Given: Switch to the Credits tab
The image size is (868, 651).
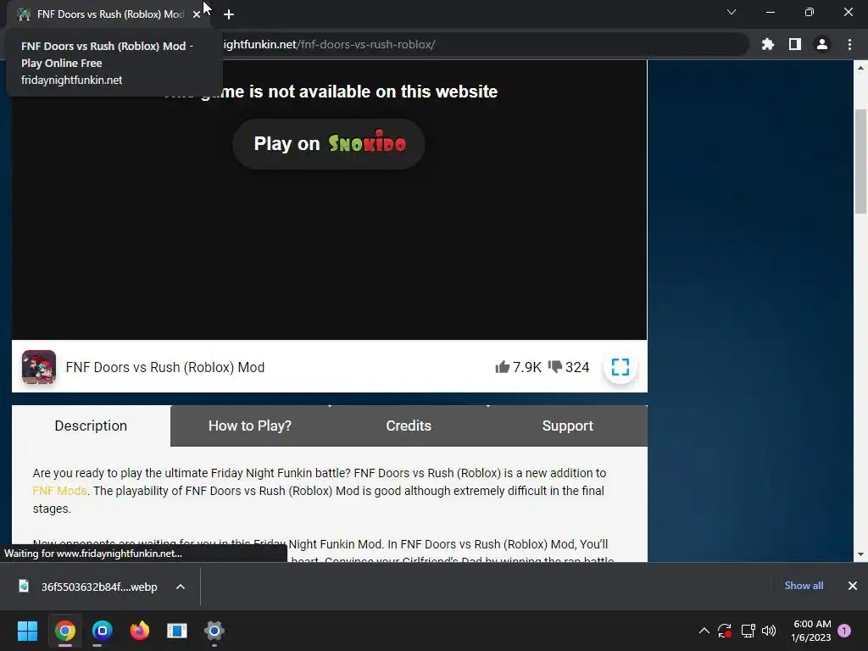Looking at the screenshot, I should tap(409, 426).
